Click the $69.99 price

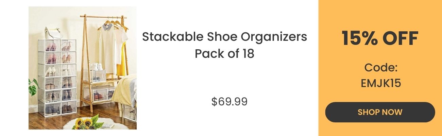pos(230,102)
